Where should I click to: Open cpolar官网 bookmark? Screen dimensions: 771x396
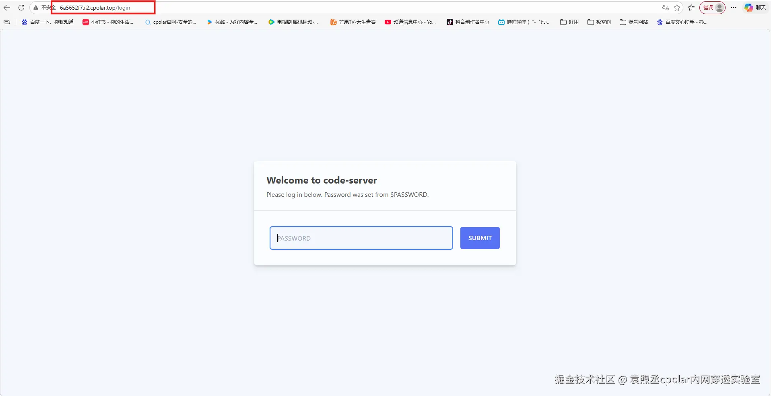coord(171,22)
